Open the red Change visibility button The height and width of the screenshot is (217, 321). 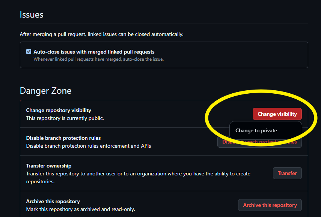click(277, 114)
